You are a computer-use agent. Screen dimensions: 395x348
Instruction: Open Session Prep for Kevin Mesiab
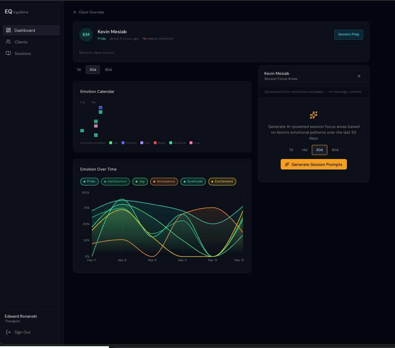348,35
